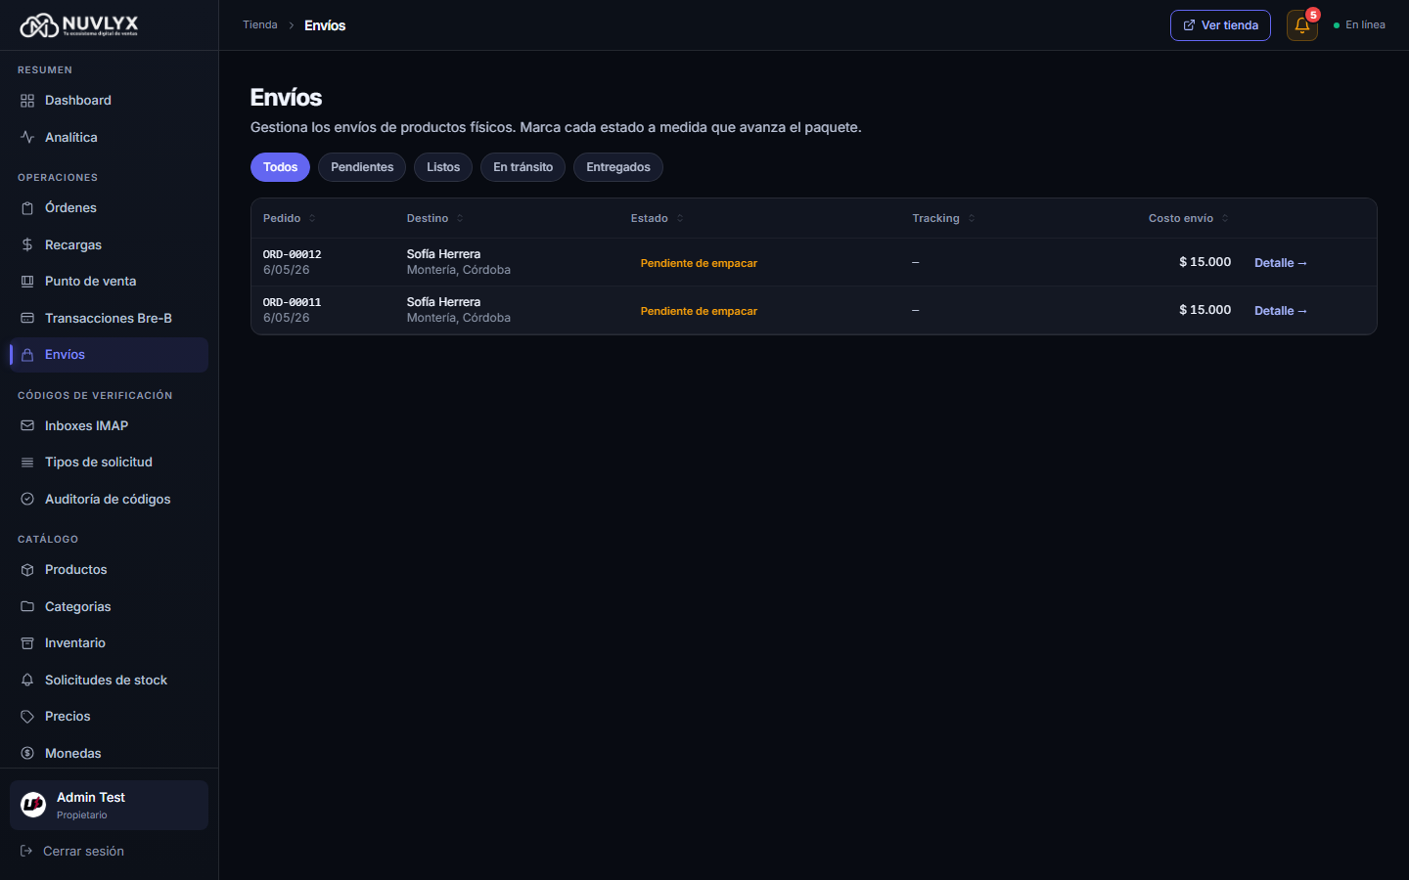Open Admin Test profile card
The width and height of the screenshot is (1409, 880).
109,805
